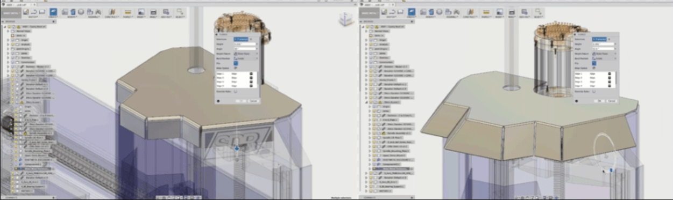Toggle Miter Option checkbox in left Flange dialog
Screen dimensions: 673x200
236,68
